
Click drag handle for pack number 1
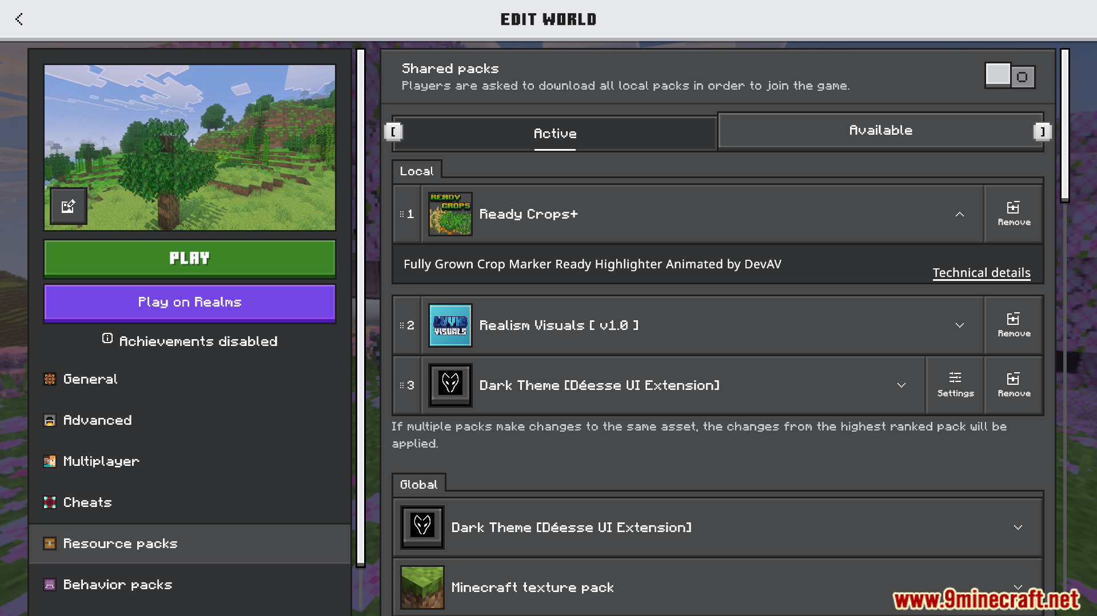(x=402, y=214)
